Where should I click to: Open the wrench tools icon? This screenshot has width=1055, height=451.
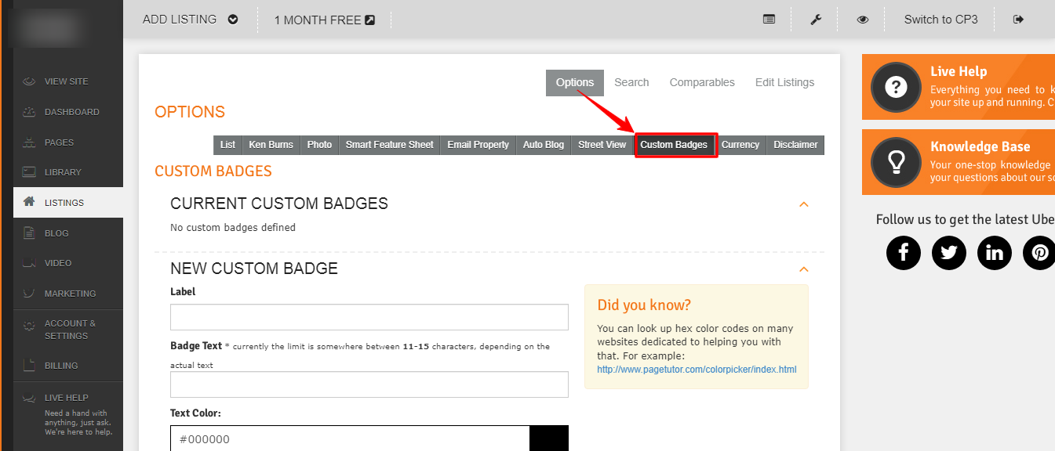point(816,20)
